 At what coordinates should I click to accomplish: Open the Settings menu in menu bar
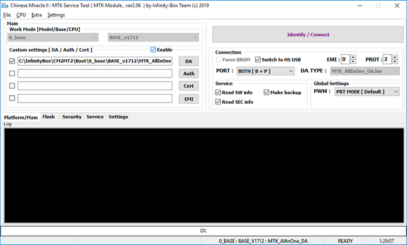56,15
